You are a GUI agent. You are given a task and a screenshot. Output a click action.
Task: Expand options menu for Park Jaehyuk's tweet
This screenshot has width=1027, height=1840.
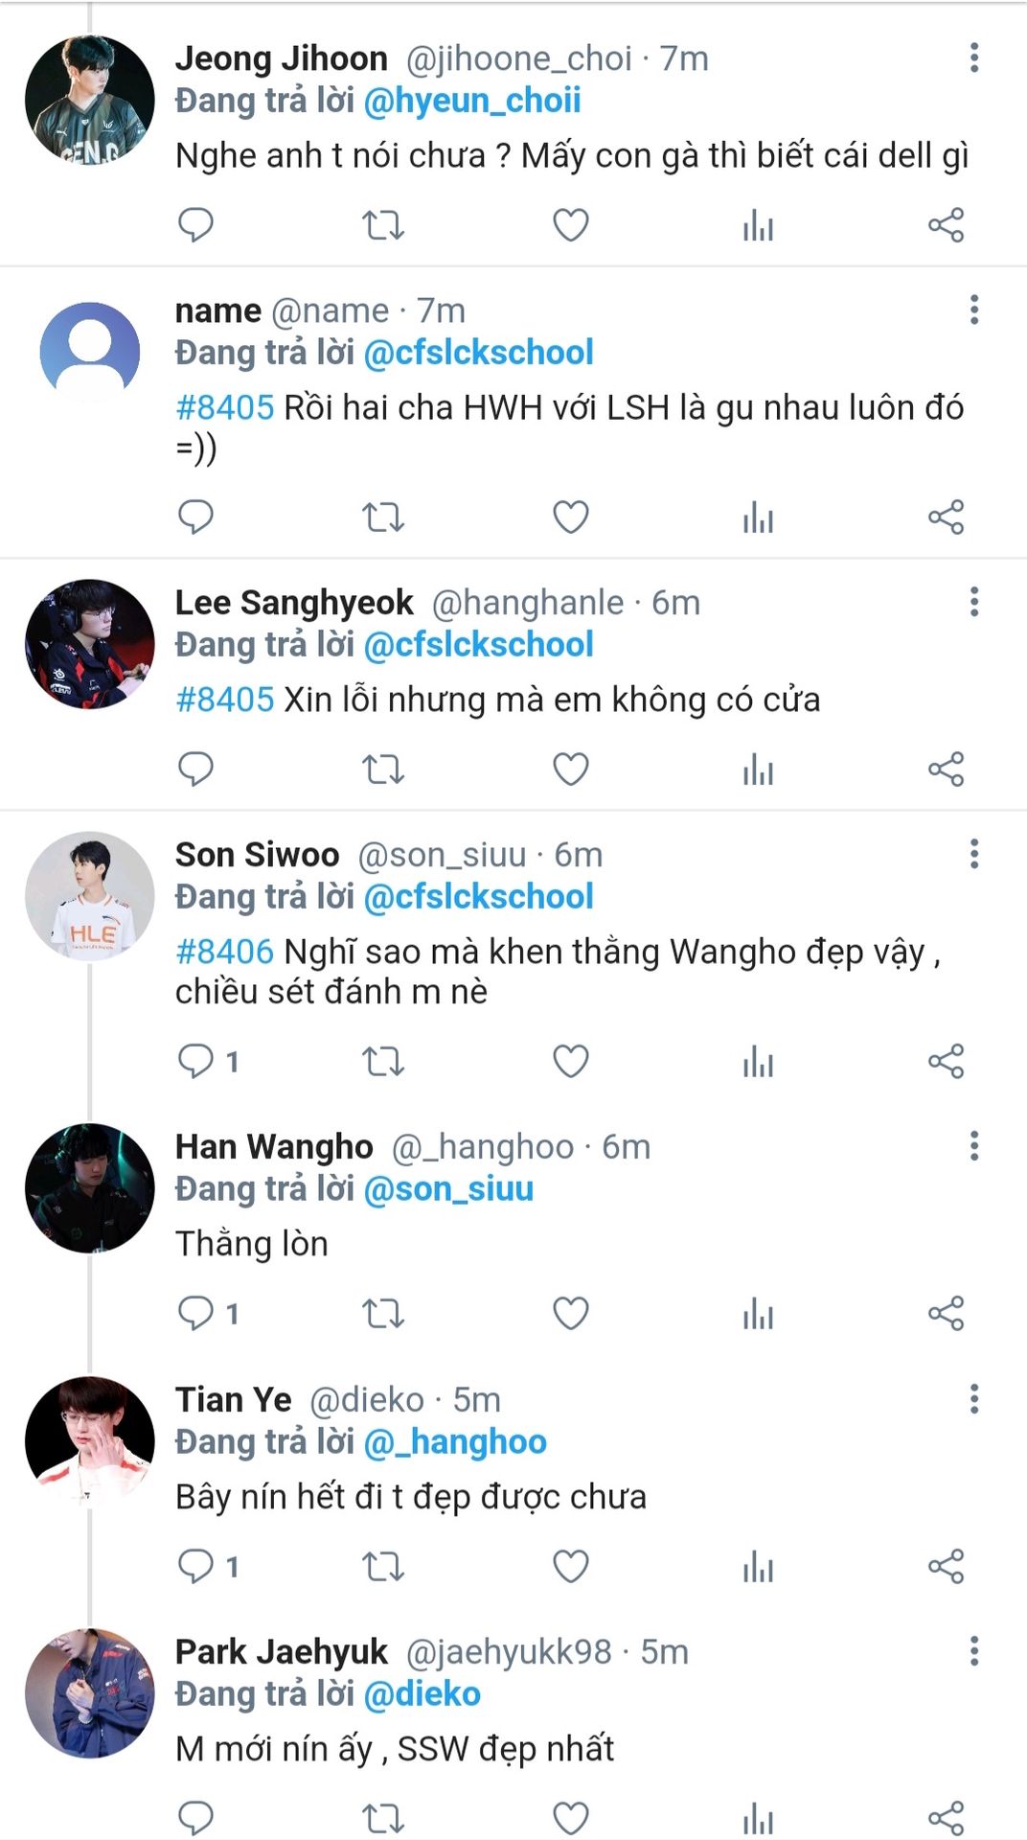(973, 1651)
